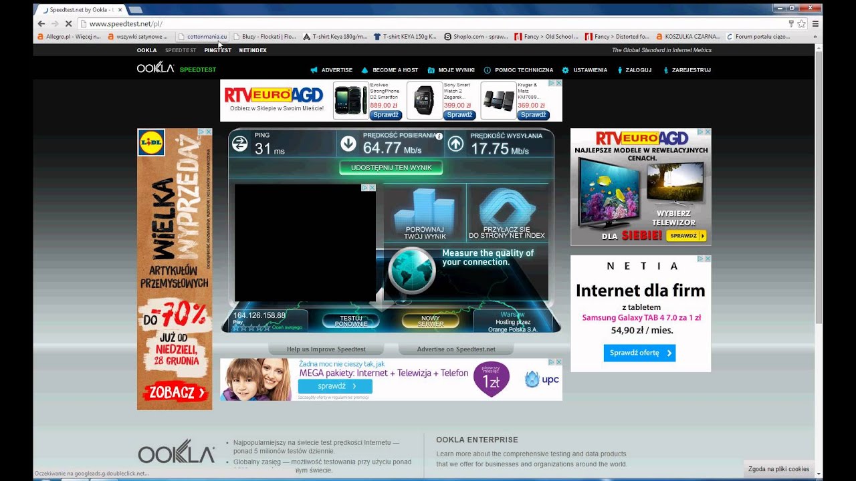Click the Become a Host icon

coord(364,70)
